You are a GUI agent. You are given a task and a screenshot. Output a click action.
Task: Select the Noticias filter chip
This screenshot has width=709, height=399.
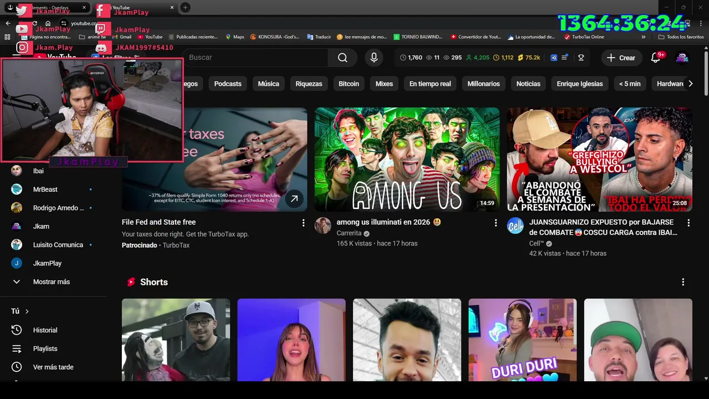tap(528, 84)
